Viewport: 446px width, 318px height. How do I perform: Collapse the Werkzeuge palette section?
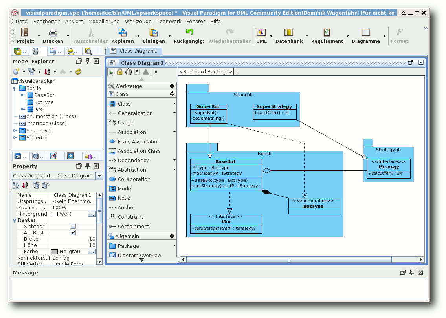pos(172,86)
